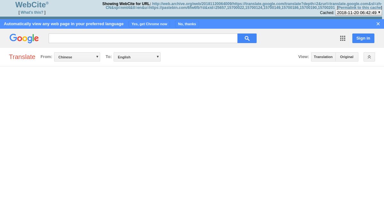Screen dimensions: 384x201
Task: Switch the view to Translation
Action: [323, 57]
